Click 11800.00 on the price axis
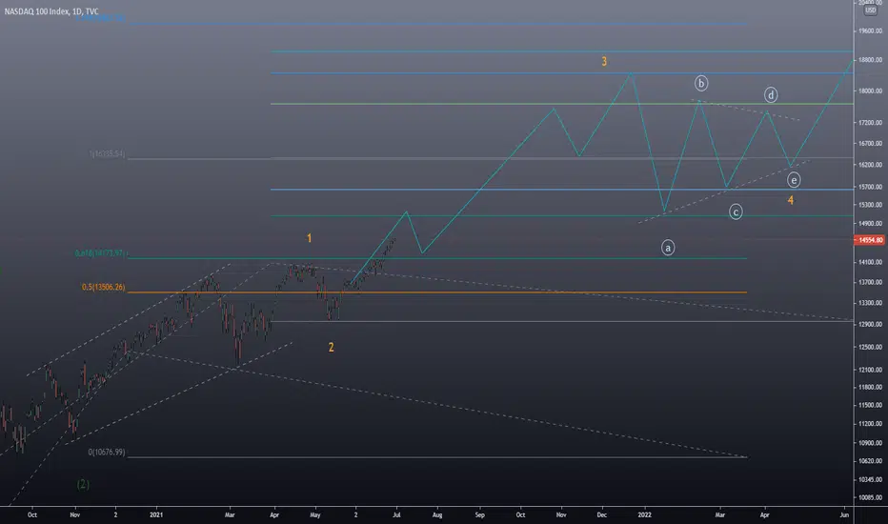Viewport: 888px width, 524px height. [x=870, y=388]
